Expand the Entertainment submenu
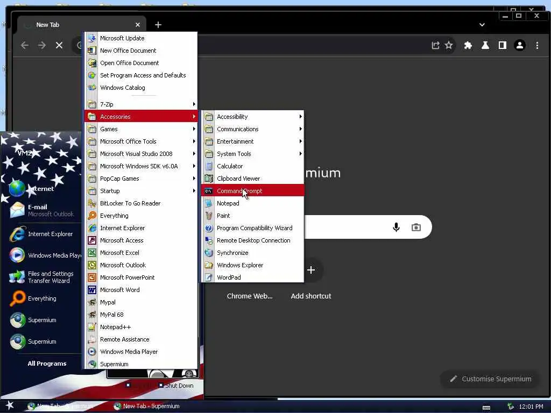Viewport: 551px width, 413px height. click(252, 141)
